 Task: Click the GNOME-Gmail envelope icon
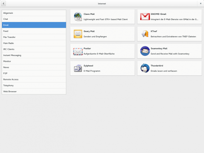[145, 17]
